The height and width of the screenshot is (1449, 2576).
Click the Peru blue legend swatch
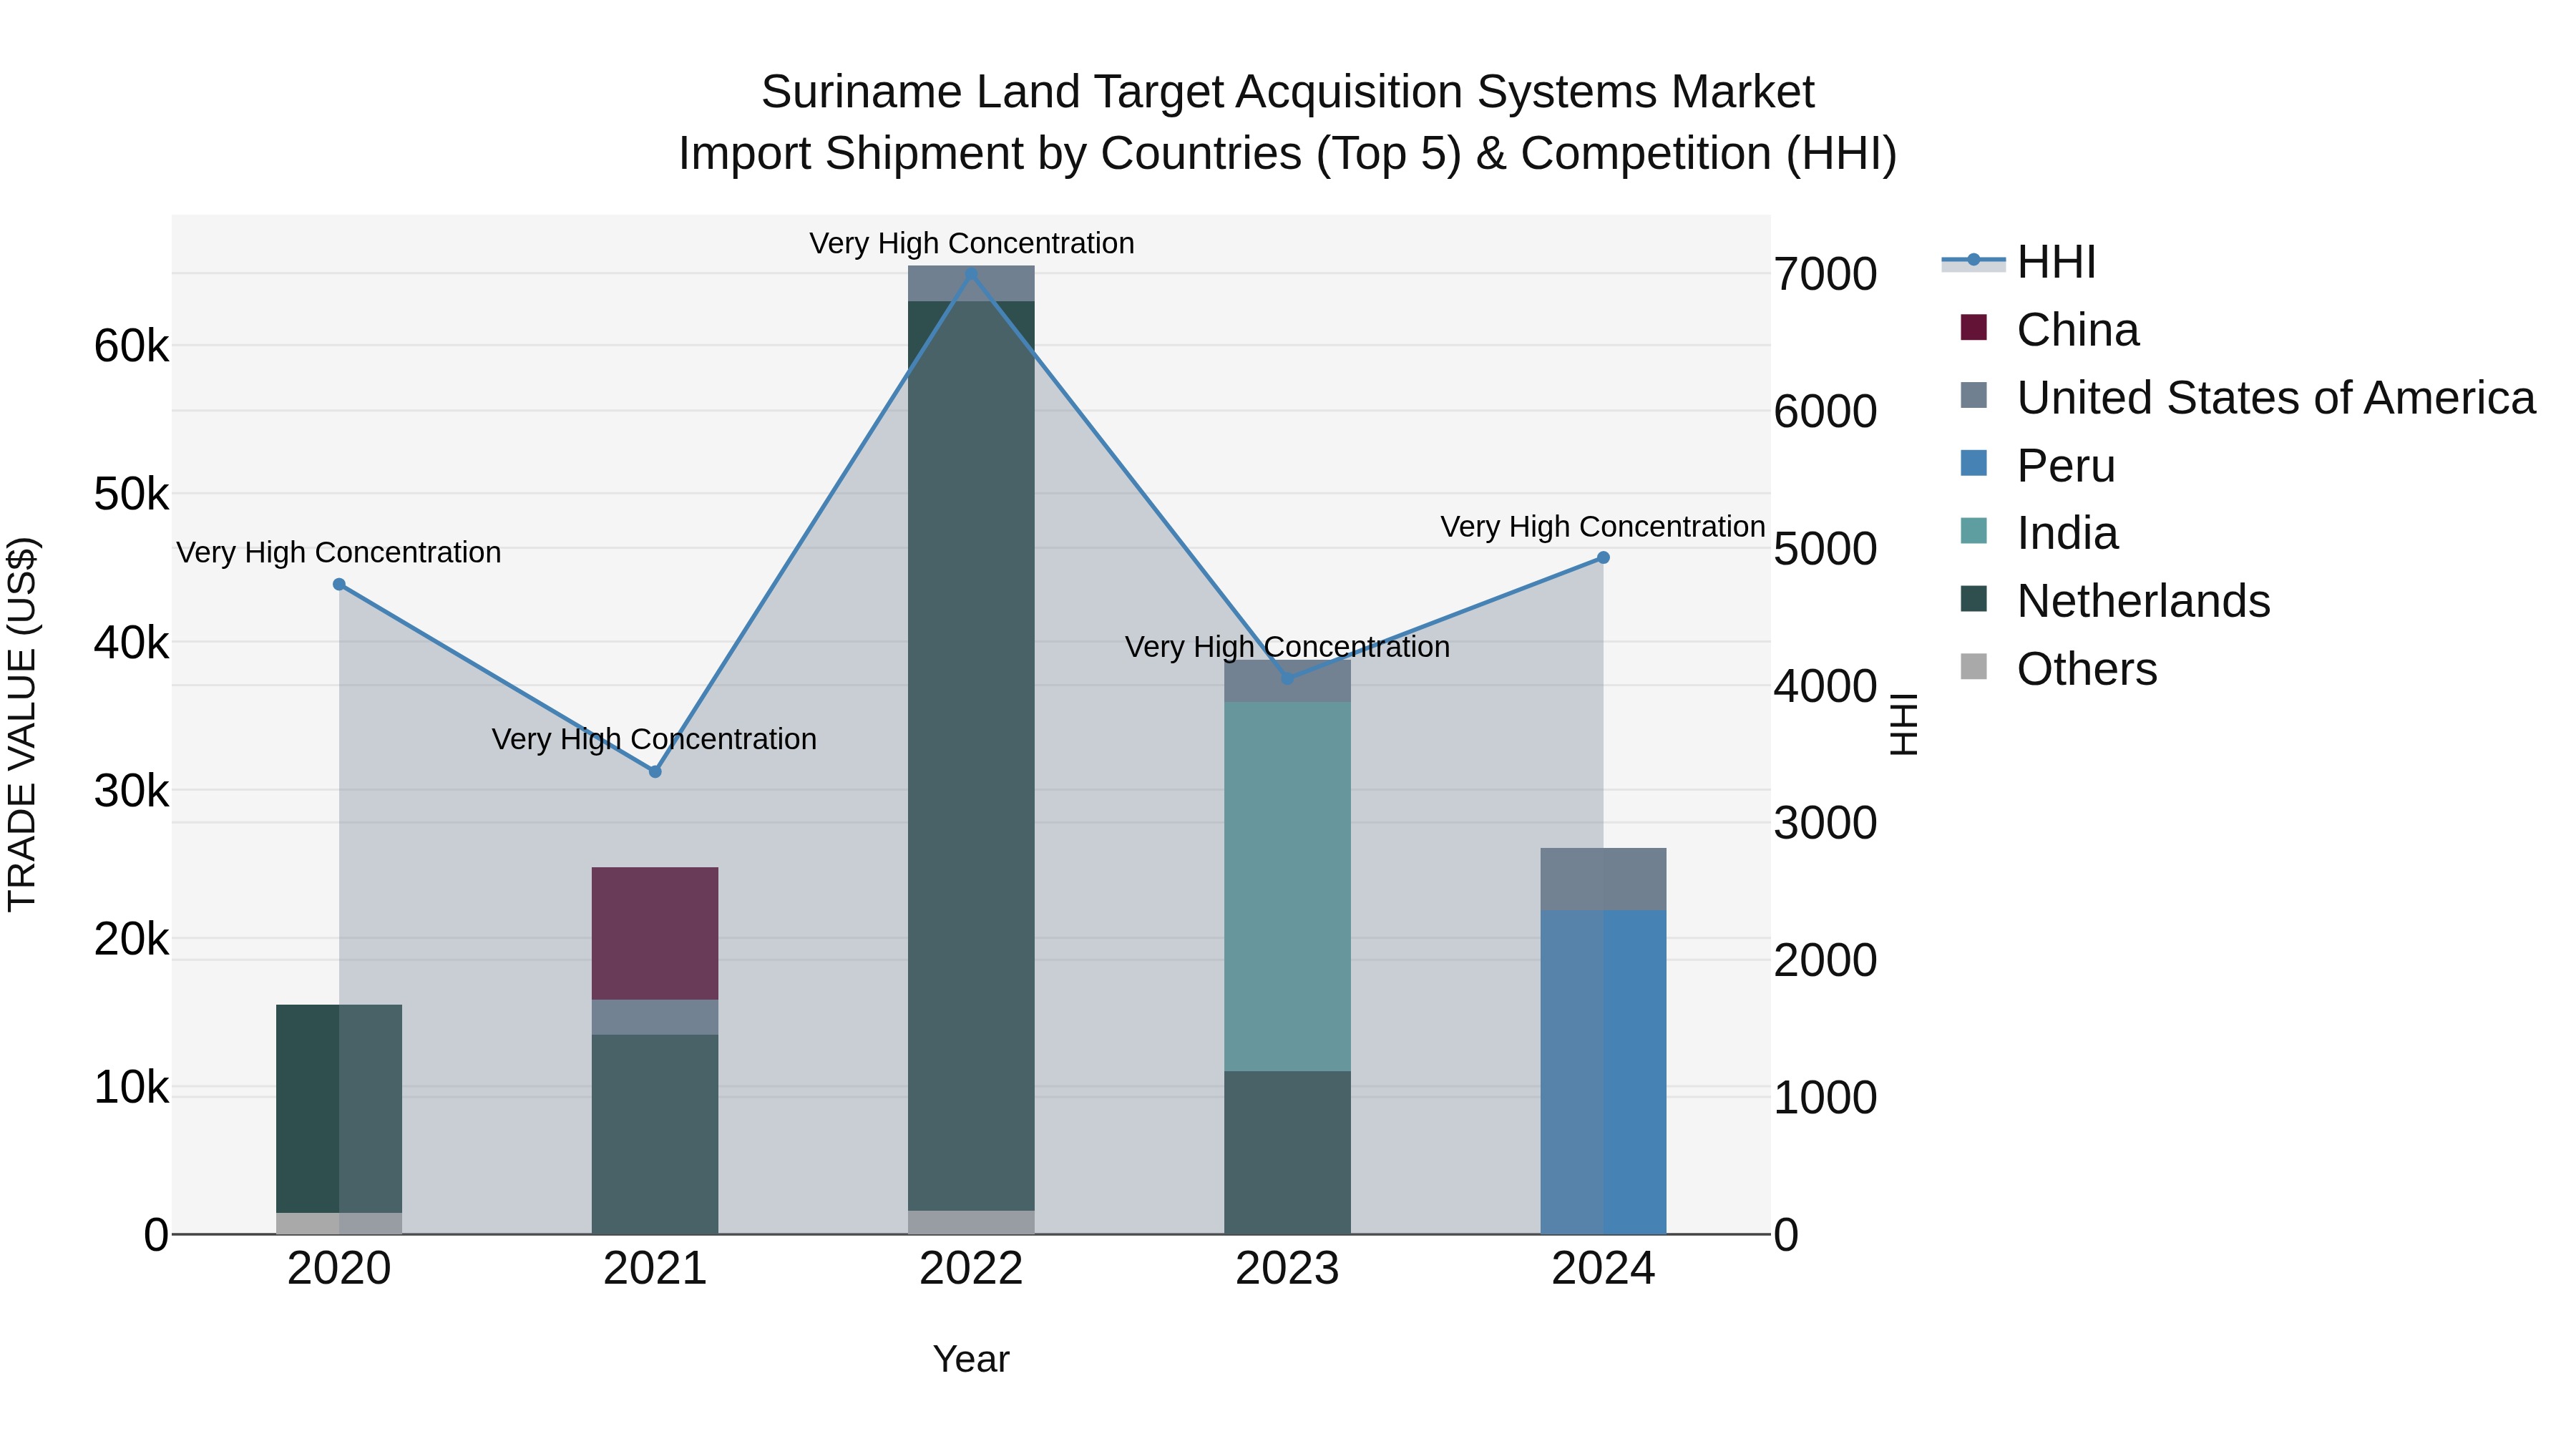(x=1974, y=463)
